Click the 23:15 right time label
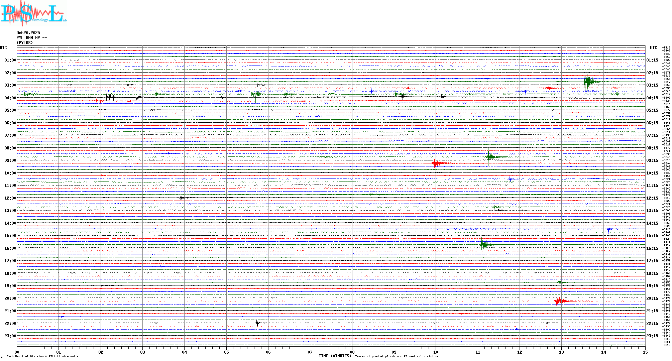Screen dimensions: 672x361 (652, 336)
